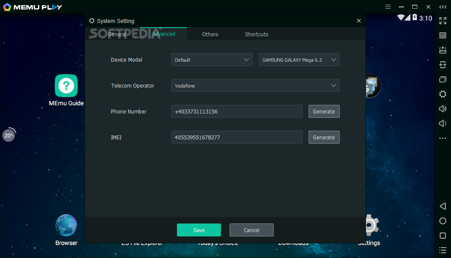Switch to the General tab
This screenshot has height=258, width=451.
coord(117,34)
